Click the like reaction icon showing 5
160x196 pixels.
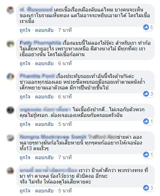[146, 27]
